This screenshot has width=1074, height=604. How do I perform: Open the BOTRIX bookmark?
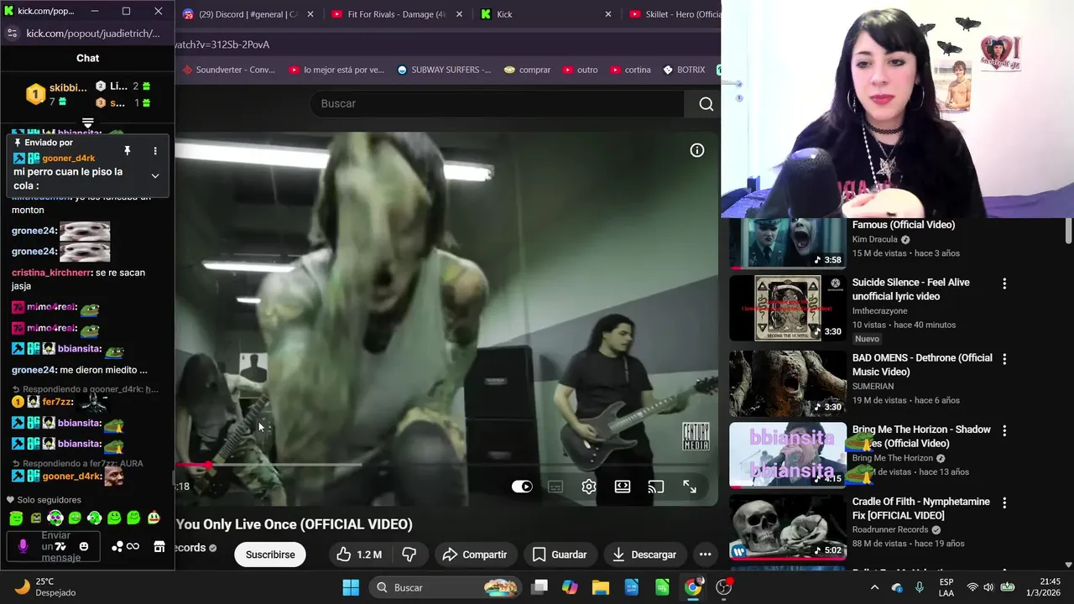[684, 70]
